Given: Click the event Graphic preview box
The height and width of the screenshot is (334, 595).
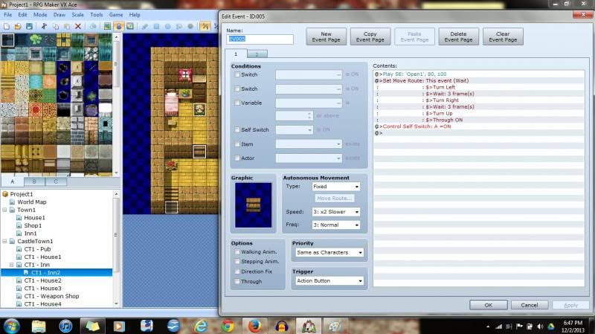Looking at the screenshot, I should [x=253, y=205].
